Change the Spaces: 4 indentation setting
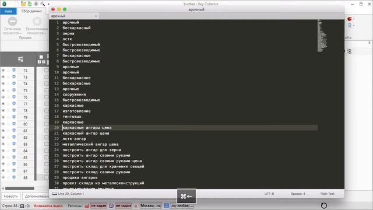 (x=298, y=194)
